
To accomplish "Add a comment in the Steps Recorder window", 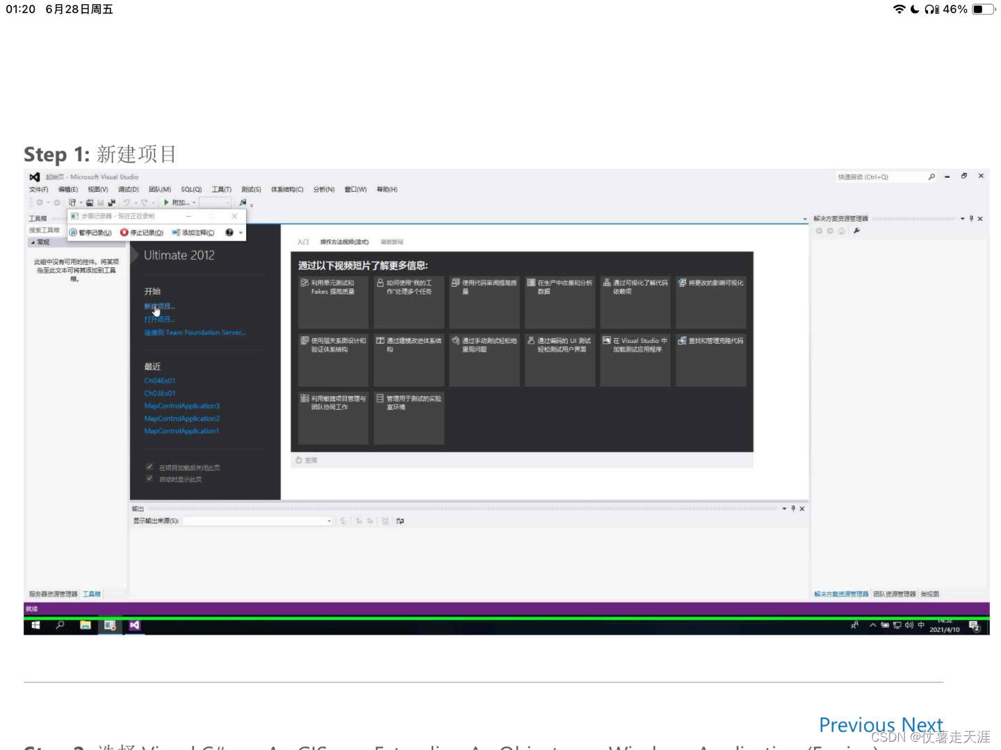I will click(x=193, y=233).
